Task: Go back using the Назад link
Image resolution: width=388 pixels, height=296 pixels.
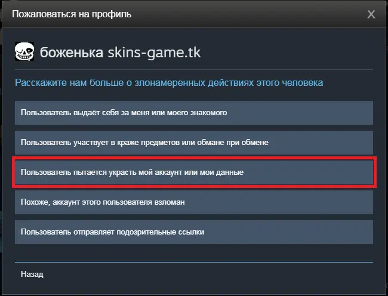Action: [32, 274]
